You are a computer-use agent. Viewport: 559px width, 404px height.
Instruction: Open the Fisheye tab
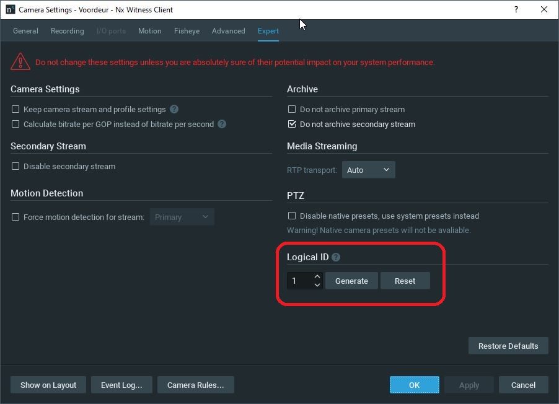[187, 31]
